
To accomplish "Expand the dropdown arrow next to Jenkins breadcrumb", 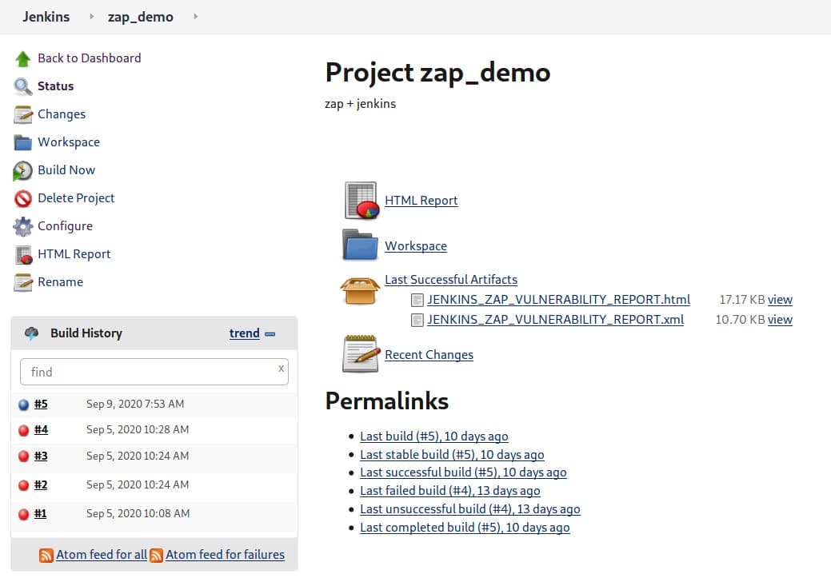I will 92,17.
